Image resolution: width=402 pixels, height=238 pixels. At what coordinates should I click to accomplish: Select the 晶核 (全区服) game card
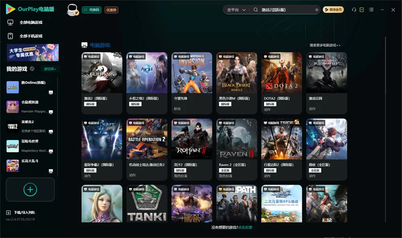(x=326, y=150)
